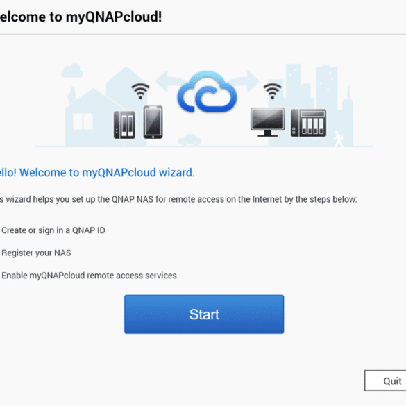Screen dimensions: 406x406
Task: Click the Quit button
Action: point(385,380)
